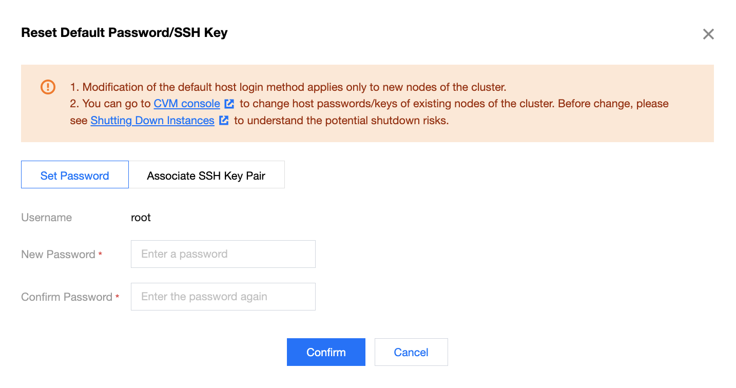Open the Shutting Down Instances link
736x388 pixels.
point(152,121)
